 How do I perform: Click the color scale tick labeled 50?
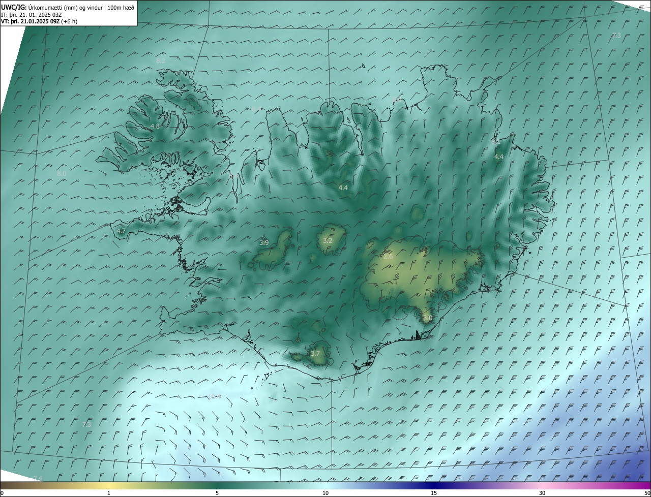[x=647, y=493]
